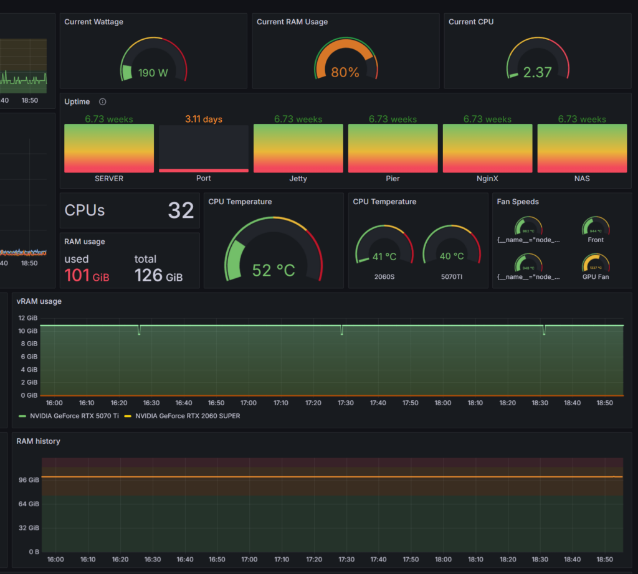Click the SERVER uptime tile
The width and height of the screenshot is (638, 574).
click(x=109, y=148)
